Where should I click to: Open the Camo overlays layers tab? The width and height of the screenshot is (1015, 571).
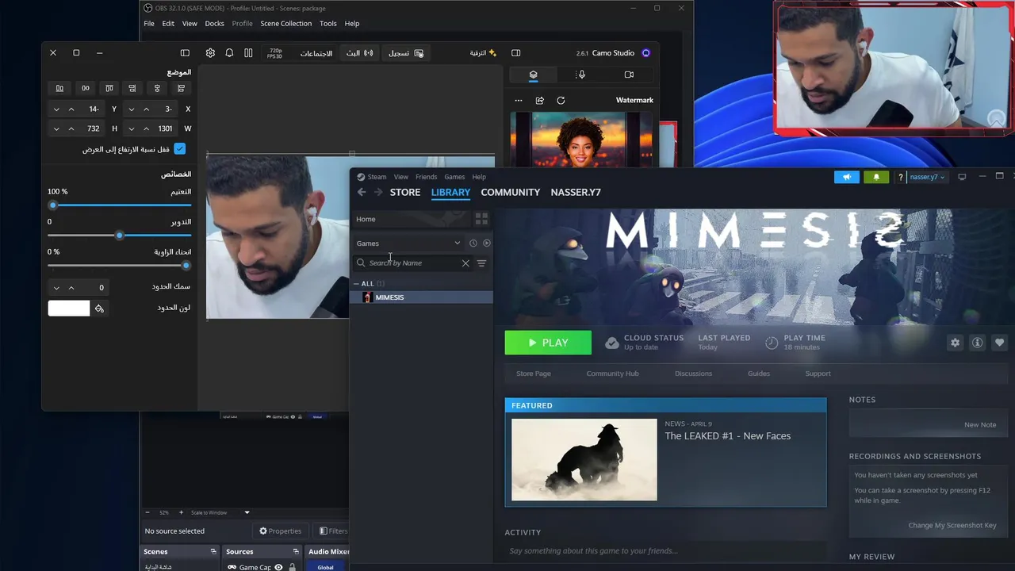[534, 75]
